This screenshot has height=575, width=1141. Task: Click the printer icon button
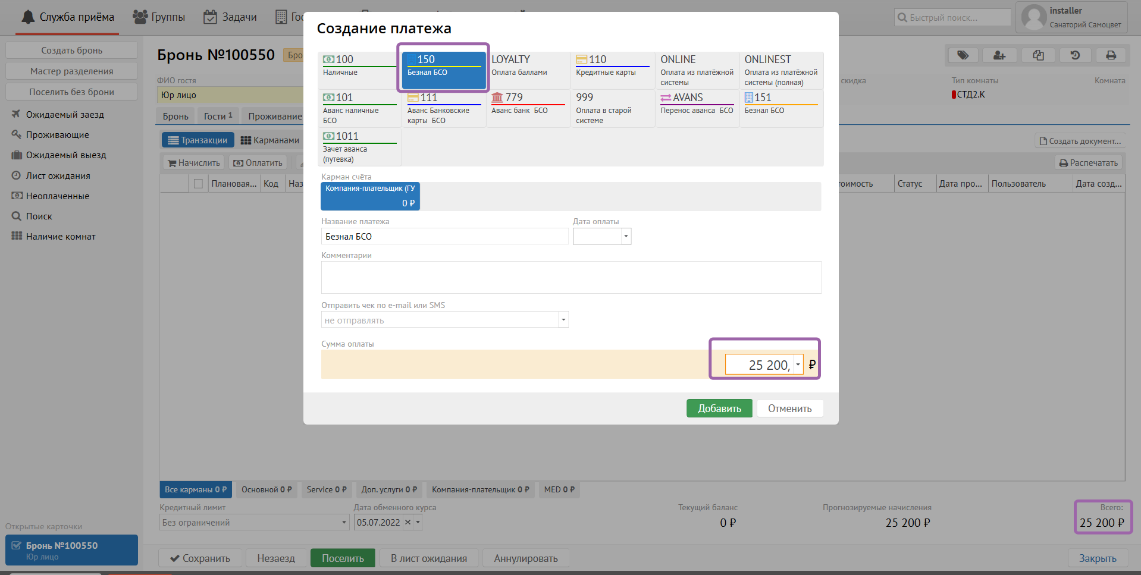[1111, 55]
